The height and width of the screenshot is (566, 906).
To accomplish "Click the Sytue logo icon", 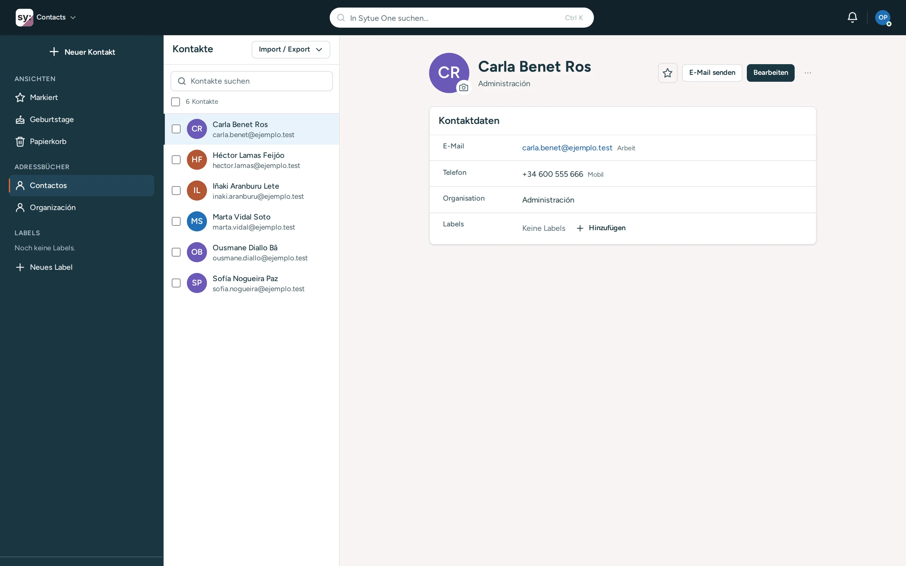I will tap(24, 18).
